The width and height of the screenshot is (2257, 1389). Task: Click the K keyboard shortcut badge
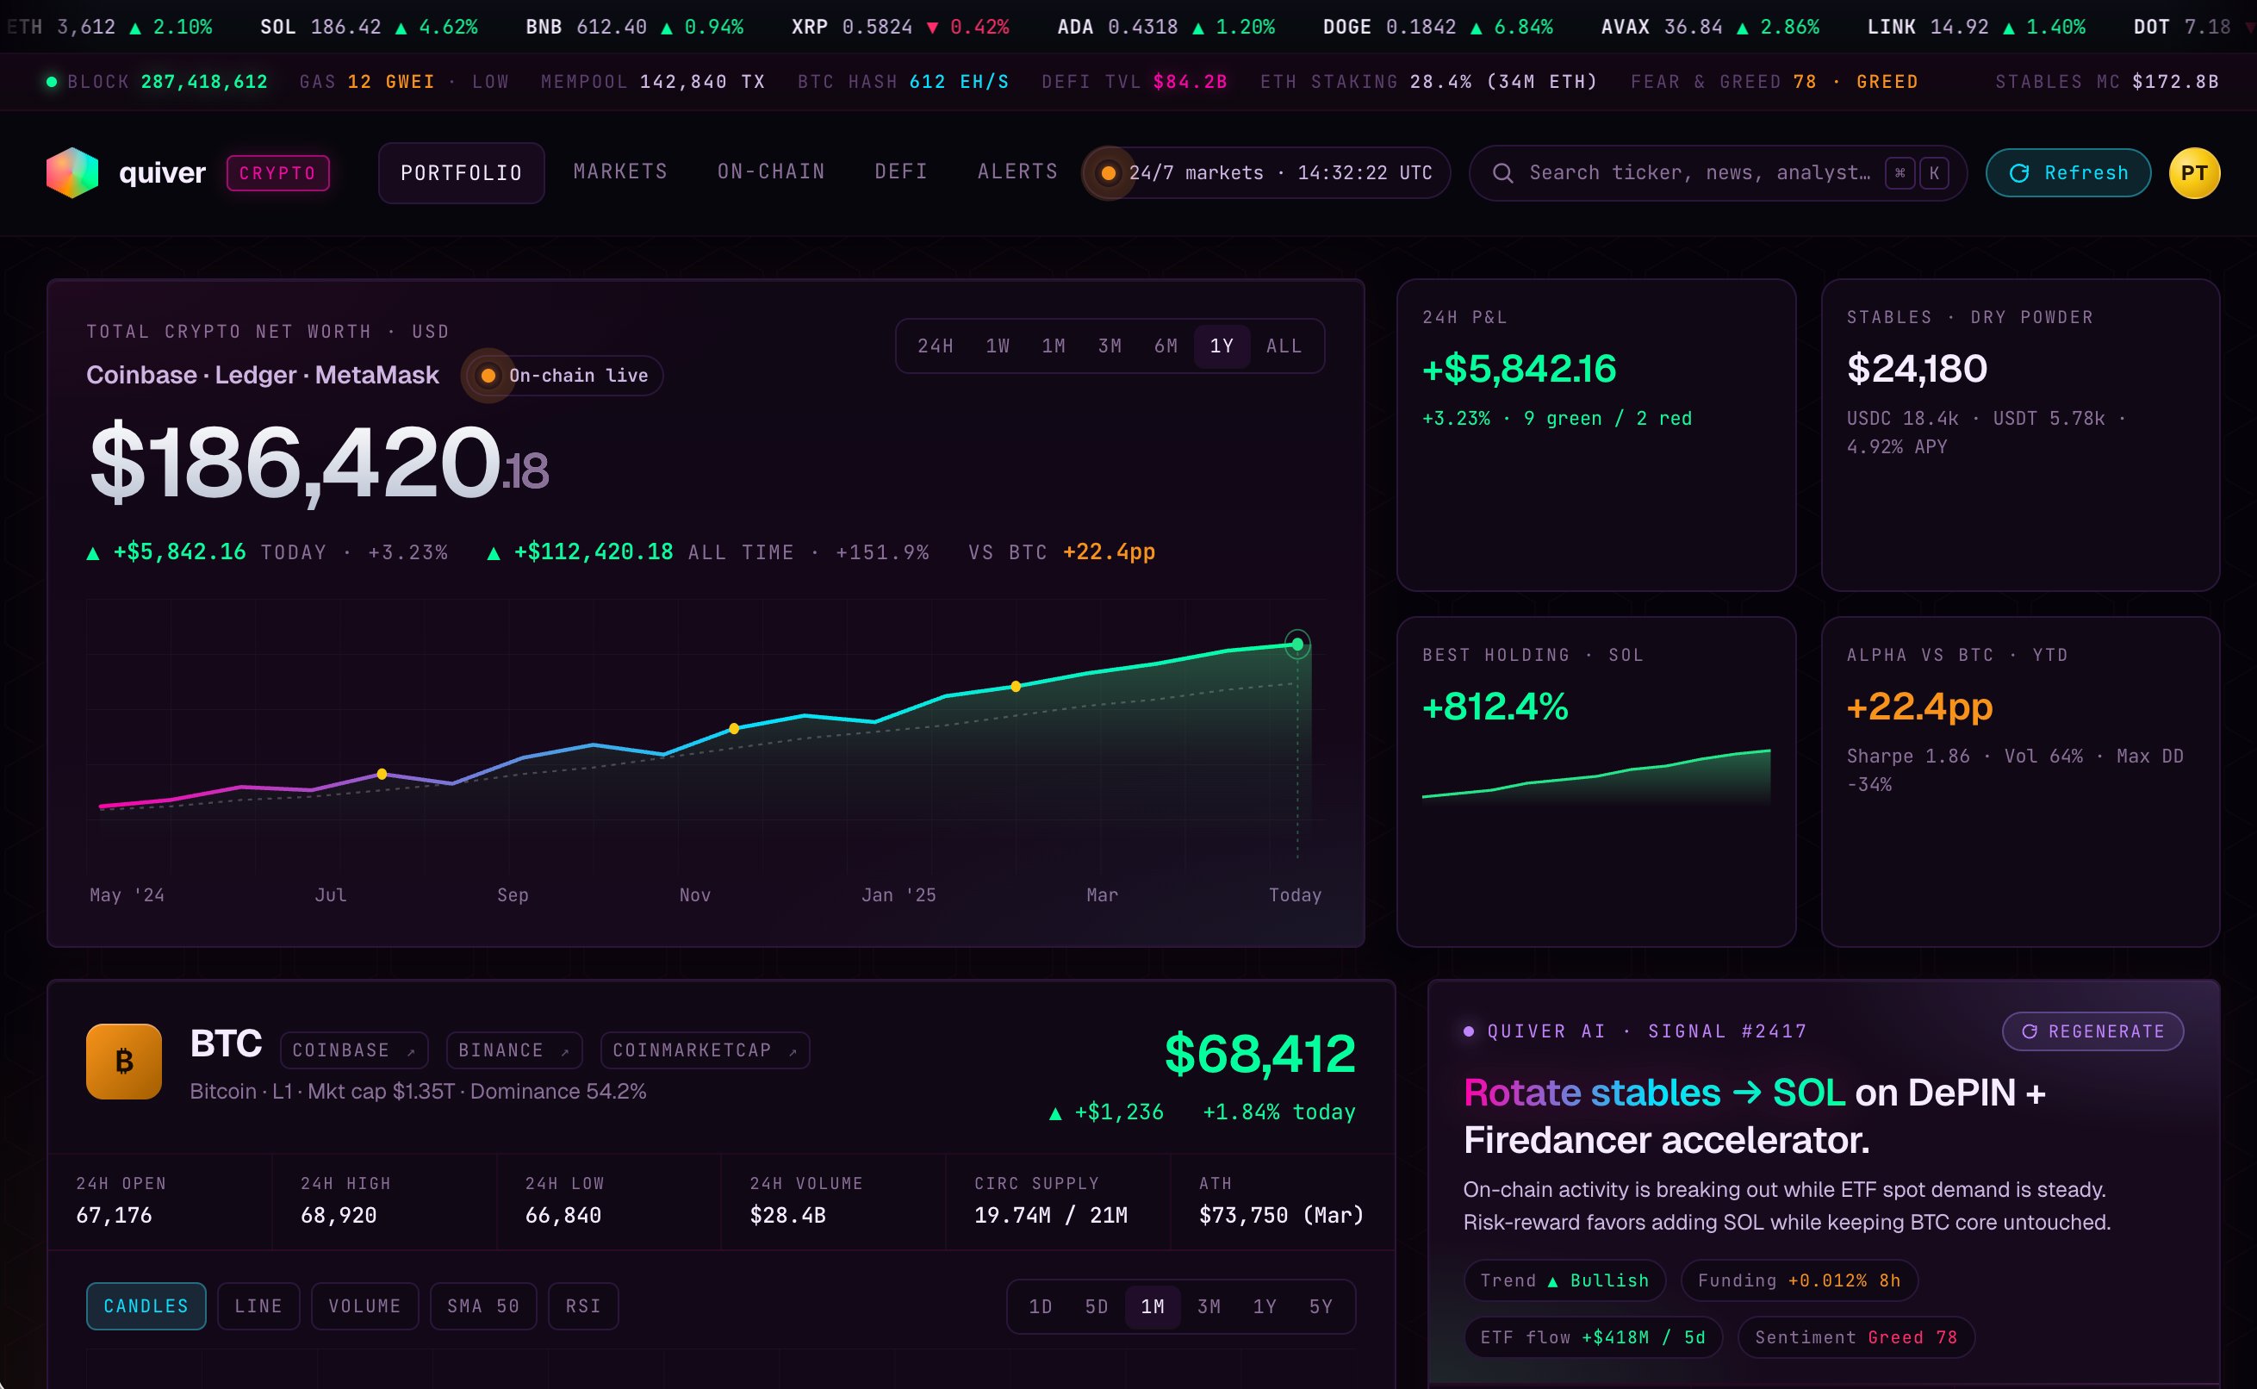1934,172
